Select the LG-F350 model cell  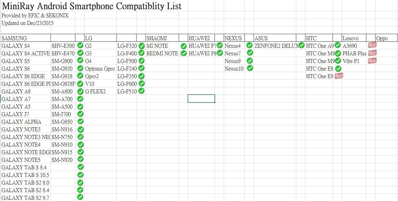(126, 76)
